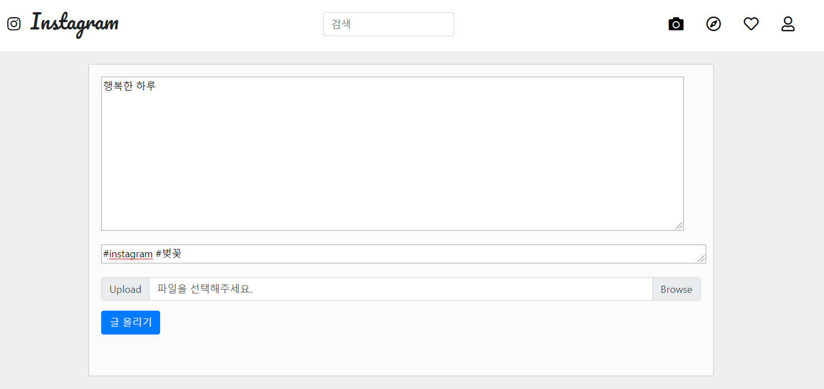Open the camera upload icon

click(x=676, y=24)
